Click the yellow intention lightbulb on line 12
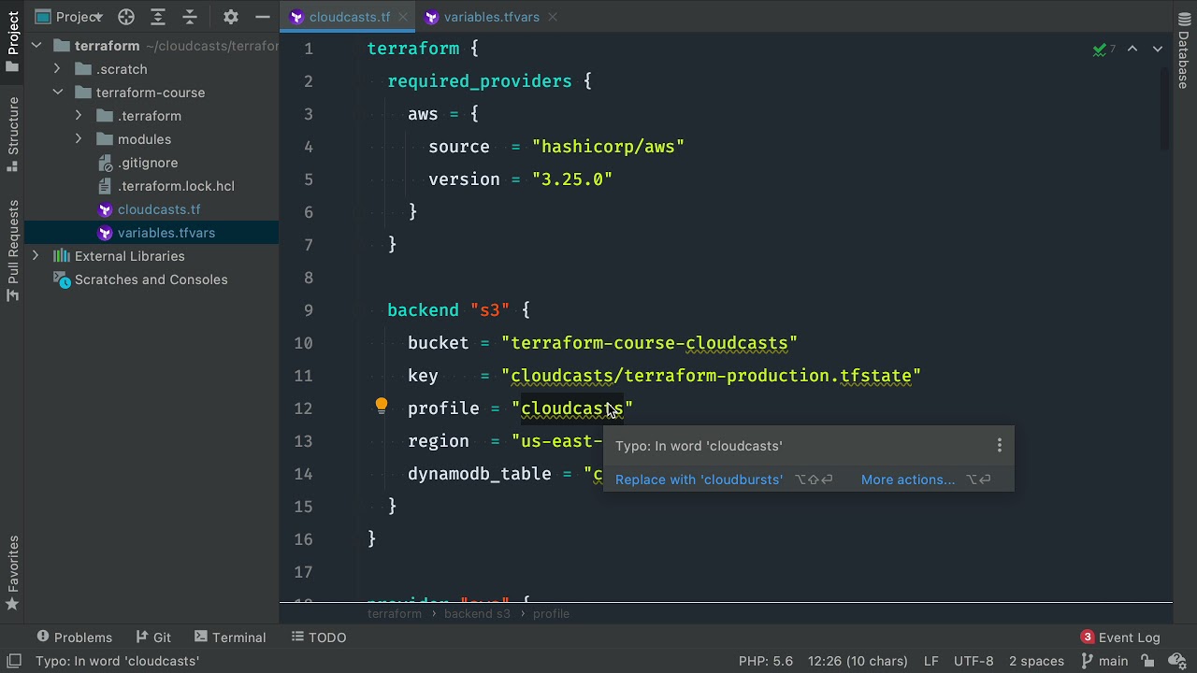1197x673 pixels. point(382,406)
